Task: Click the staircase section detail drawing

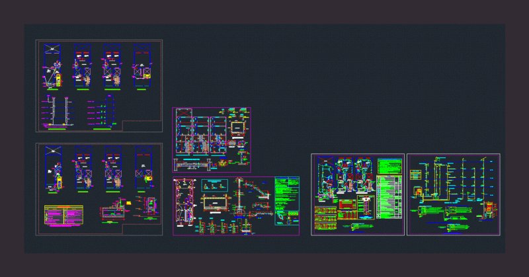Action: point(258,190)
